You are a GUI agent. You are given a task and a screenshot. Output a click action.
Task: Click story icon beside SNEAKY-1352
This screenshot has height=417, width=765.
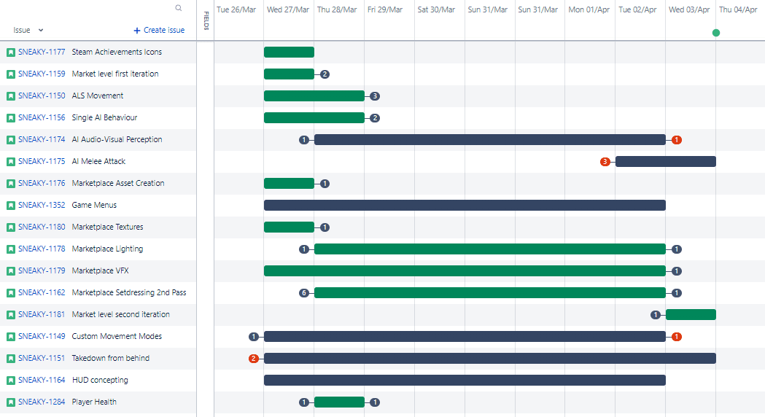click(x=11, y=206)
